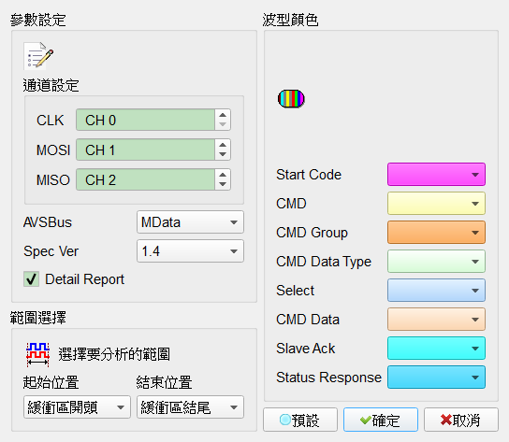Open the Start Code magenta color picker

click(x=436, y=175)
